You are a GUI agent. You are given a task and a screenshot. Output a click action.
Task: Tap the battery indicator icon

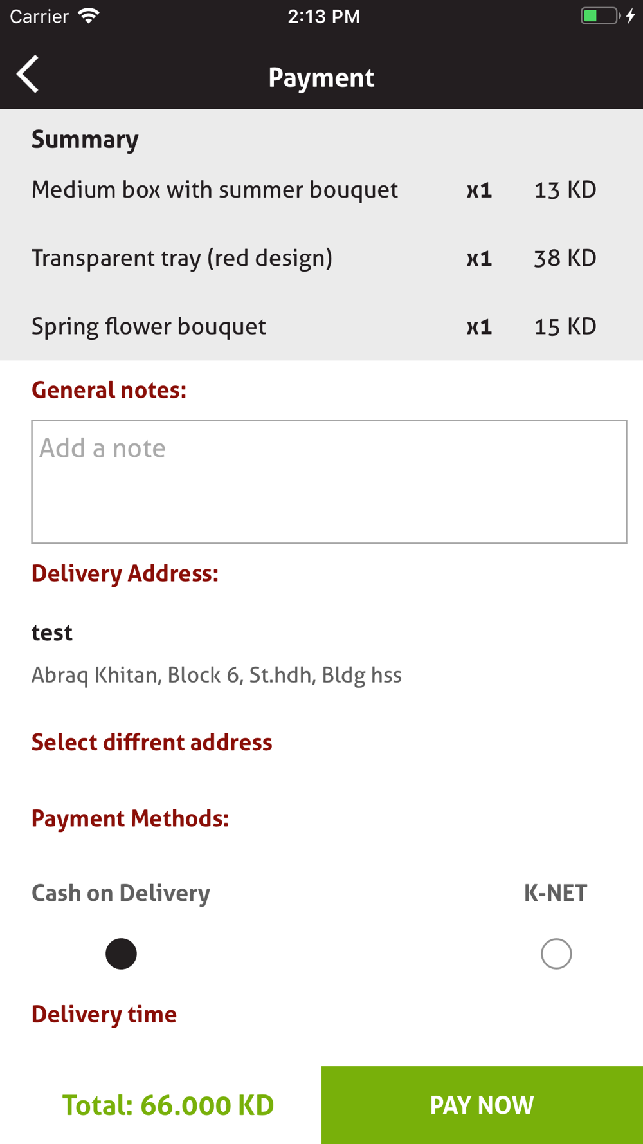pos(601,16)
